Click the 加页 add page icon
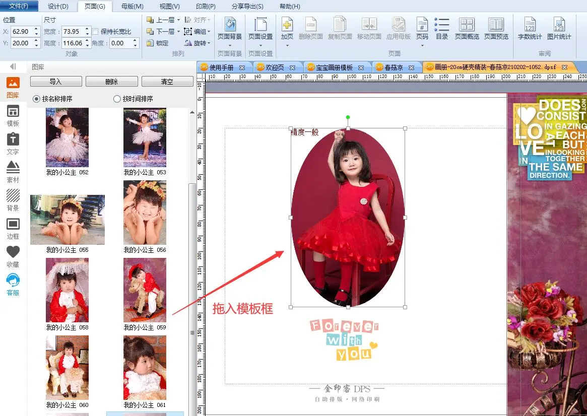 point(287,25)
